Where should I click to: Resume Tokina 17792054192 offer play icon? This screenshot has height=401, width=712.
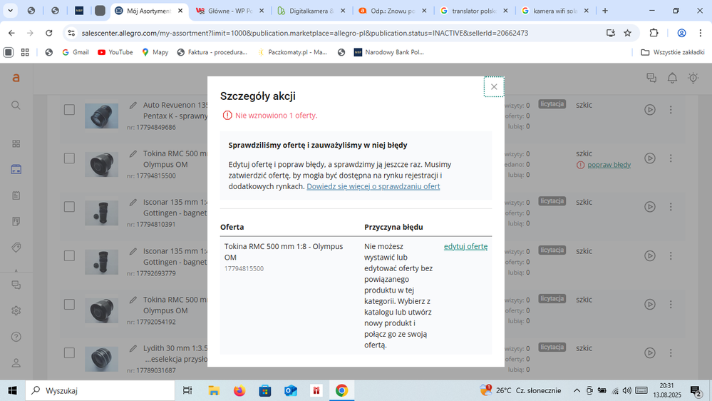[x=650, y=305]
